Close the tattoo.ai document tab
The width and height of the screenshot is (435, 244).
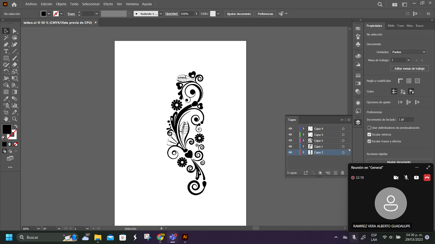point(96,23)
